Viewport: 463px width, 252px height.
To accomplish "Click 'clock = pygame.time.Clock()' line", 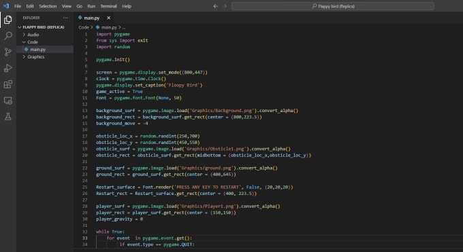I will (131, 79).
